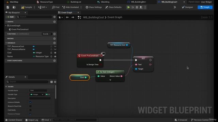Toggle Hide Unrelated nodes
218x122 pixels.
[71, 7]
